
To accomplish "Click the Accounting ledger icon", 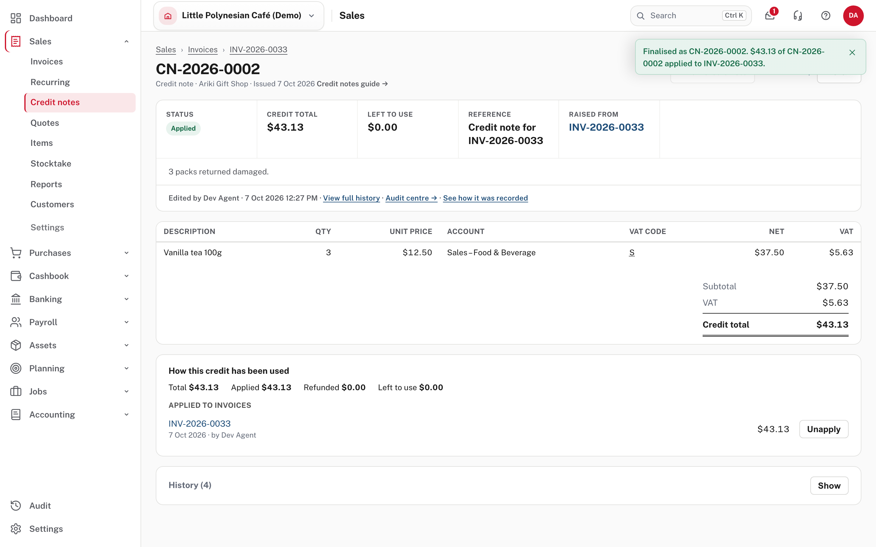I will (16, 415).
